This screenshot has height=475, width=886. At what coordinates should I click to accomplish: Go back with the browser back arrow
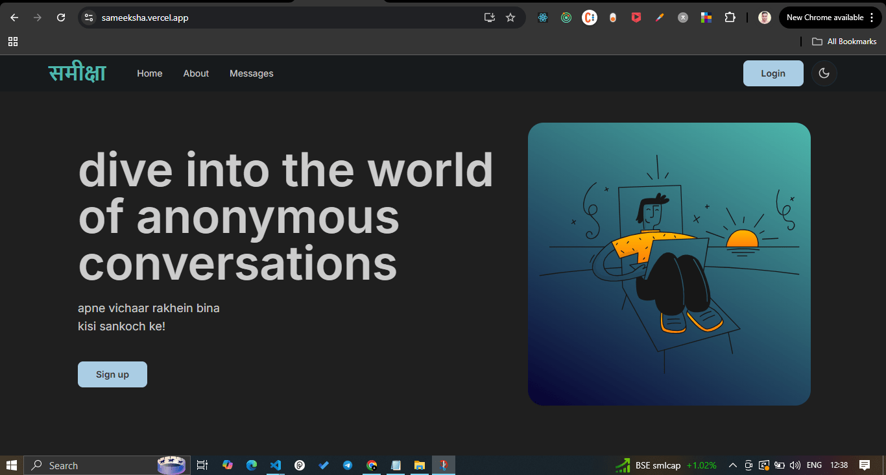[14, 18]
